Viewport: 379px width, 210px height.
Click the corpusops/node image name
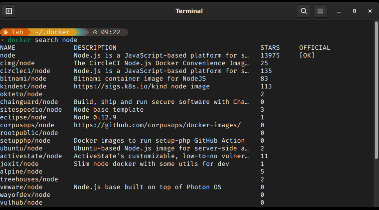pos(27,125)
